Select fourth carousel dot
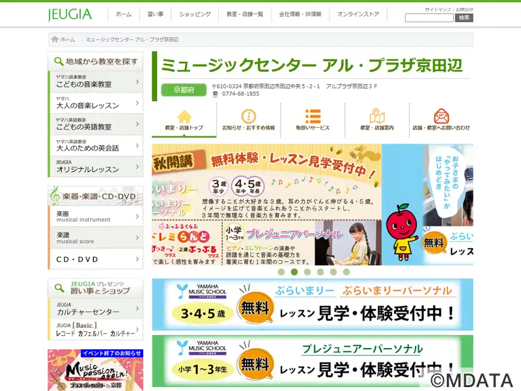 (x=320, y=272)
